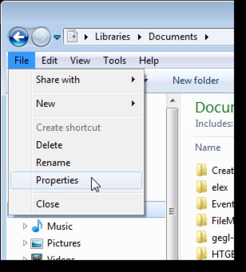The width and height of the screenshot is (246, 272).
Task: Open the Share with submenu
Action: click(x=76, y=80)
